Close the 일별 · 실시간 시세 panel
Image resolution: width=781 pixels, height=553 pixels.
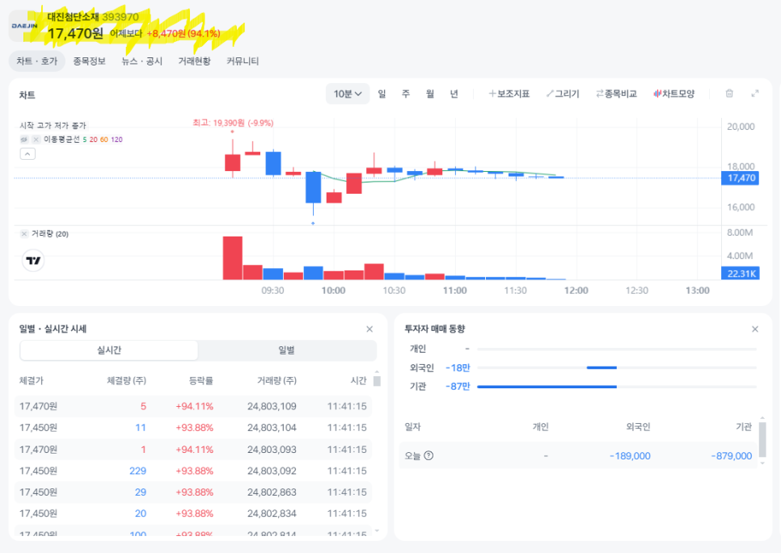pyautogui.click(x=369, y=329)
